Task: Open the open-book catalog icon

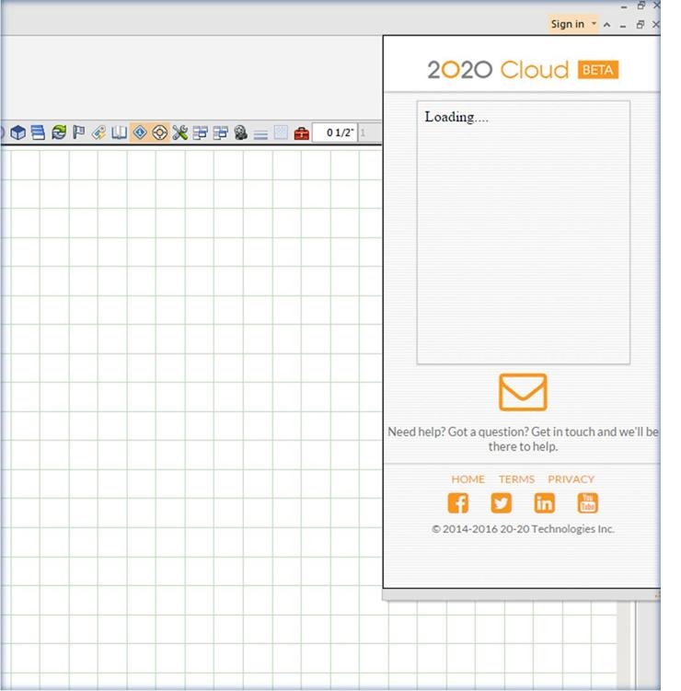Action: [119, 132]
